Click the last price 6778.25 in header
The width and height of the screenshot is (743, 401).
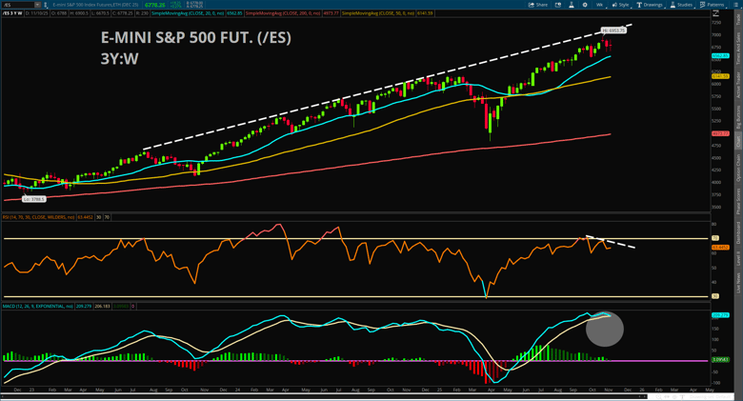point(155,5)
